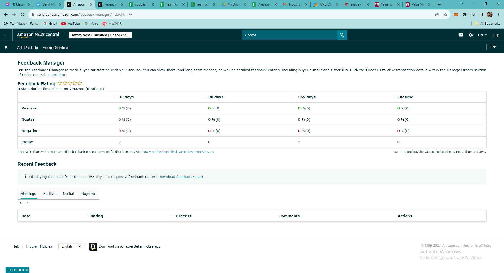Click the browser address bar URL
504x273 pixels.
(85, 14)
